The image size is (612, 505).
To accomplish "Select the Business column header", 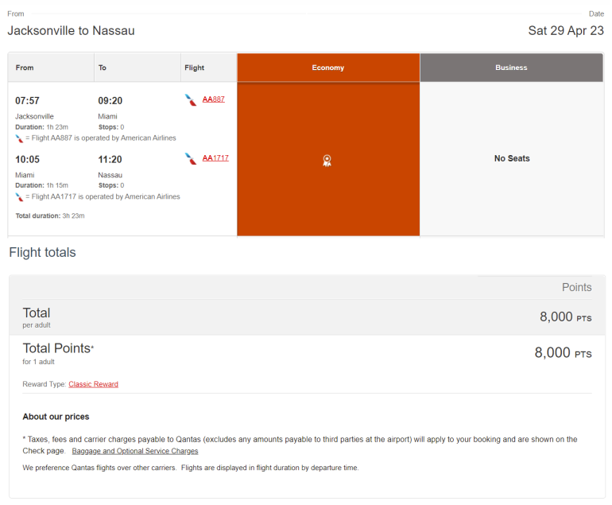I will (x=511, y=68).
